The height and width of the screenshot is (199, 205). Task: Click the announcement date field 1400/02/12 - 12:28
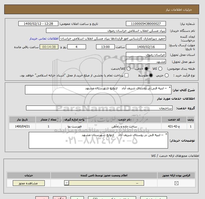click(38, 24)
